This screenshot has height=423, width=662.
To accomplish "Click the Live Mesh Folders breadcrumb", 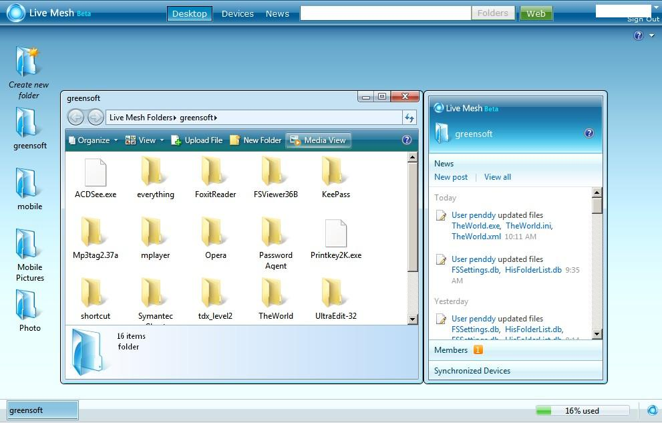I will tap(140, 118).
